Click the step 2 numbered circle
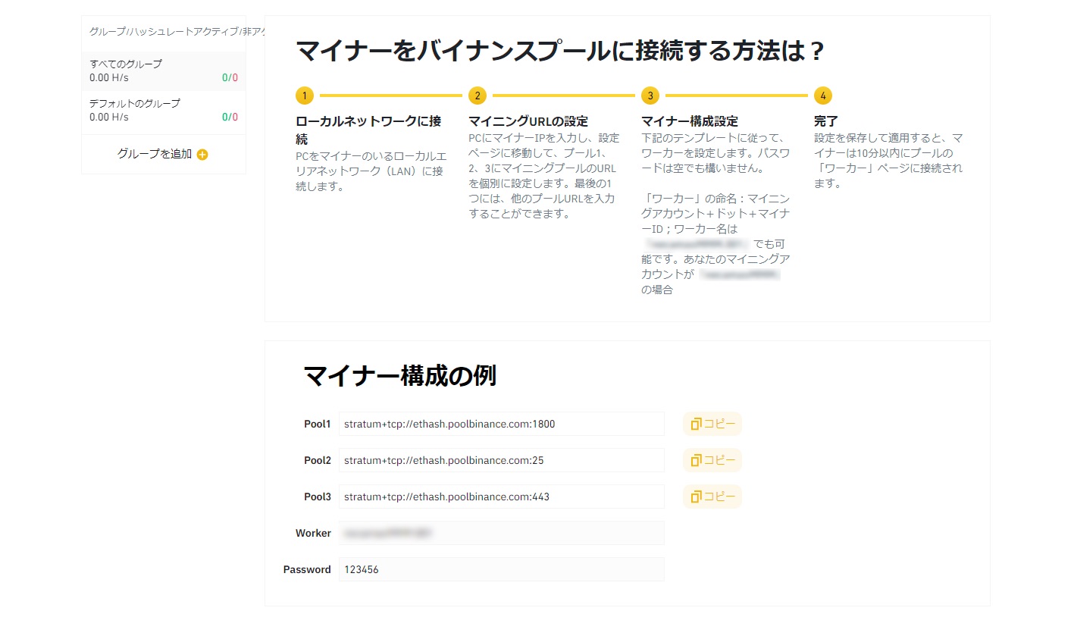 coord(477,96)
